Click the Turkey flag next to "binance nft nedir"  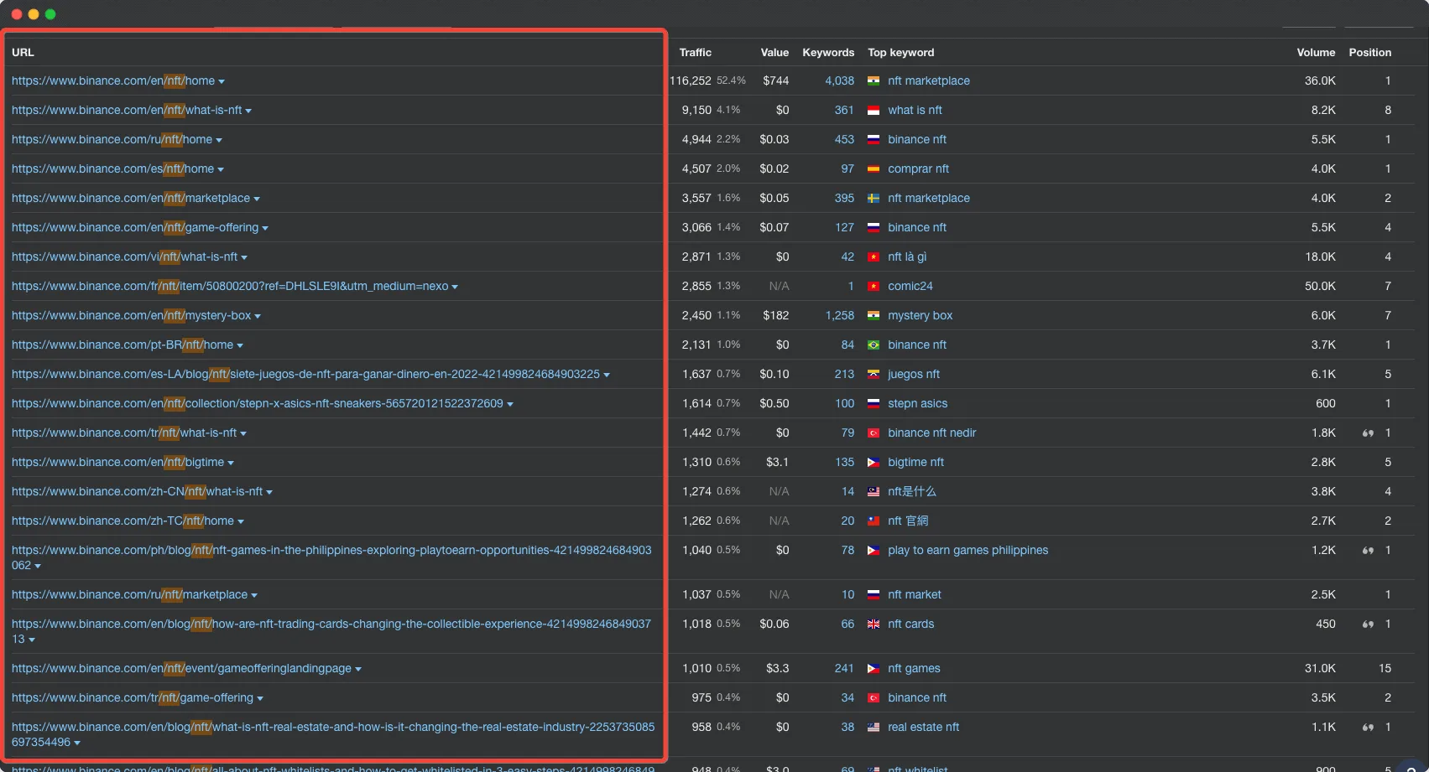(874, 433)
